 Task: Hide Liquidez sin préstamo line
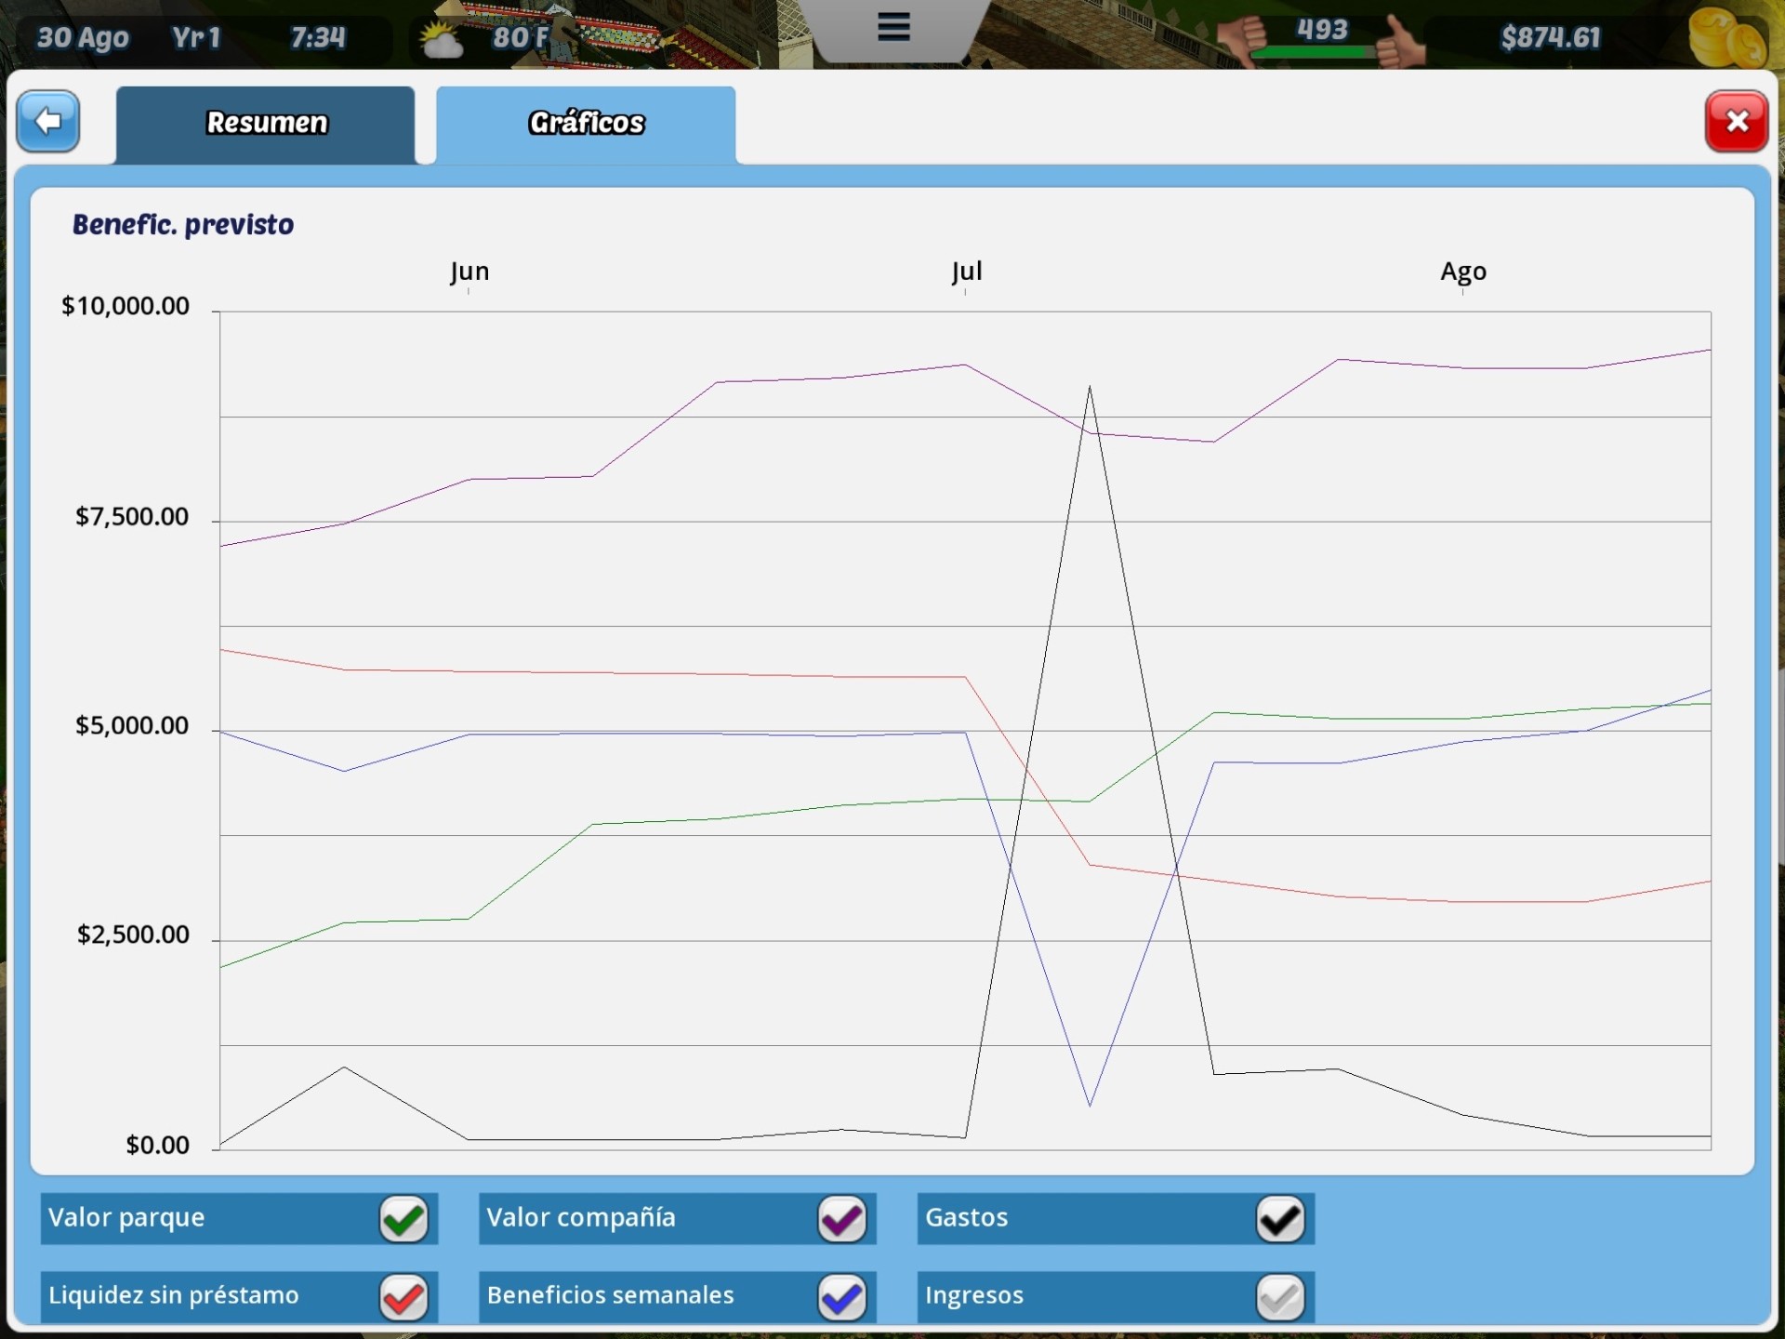pyautogui.click(x=403, y=1297)
